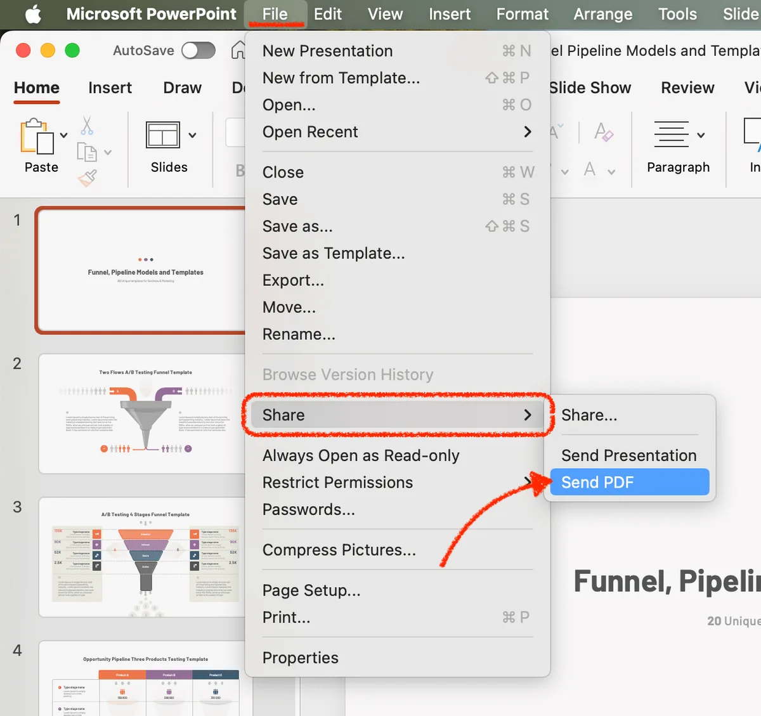This screenshot has height=716, width=761.
Task: Click the Copy icon in ribbon
Action: point(87,152)
